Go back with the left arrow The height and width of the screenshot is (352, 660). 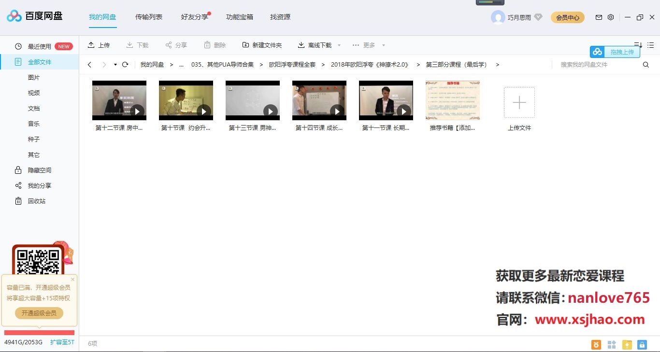[89, 65]
